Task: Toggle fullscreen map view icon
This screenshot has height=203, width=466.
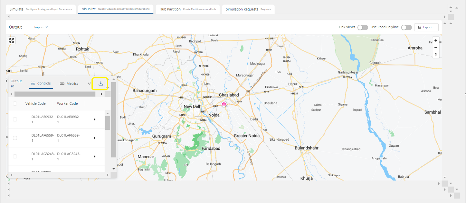Action: (12, 40)
